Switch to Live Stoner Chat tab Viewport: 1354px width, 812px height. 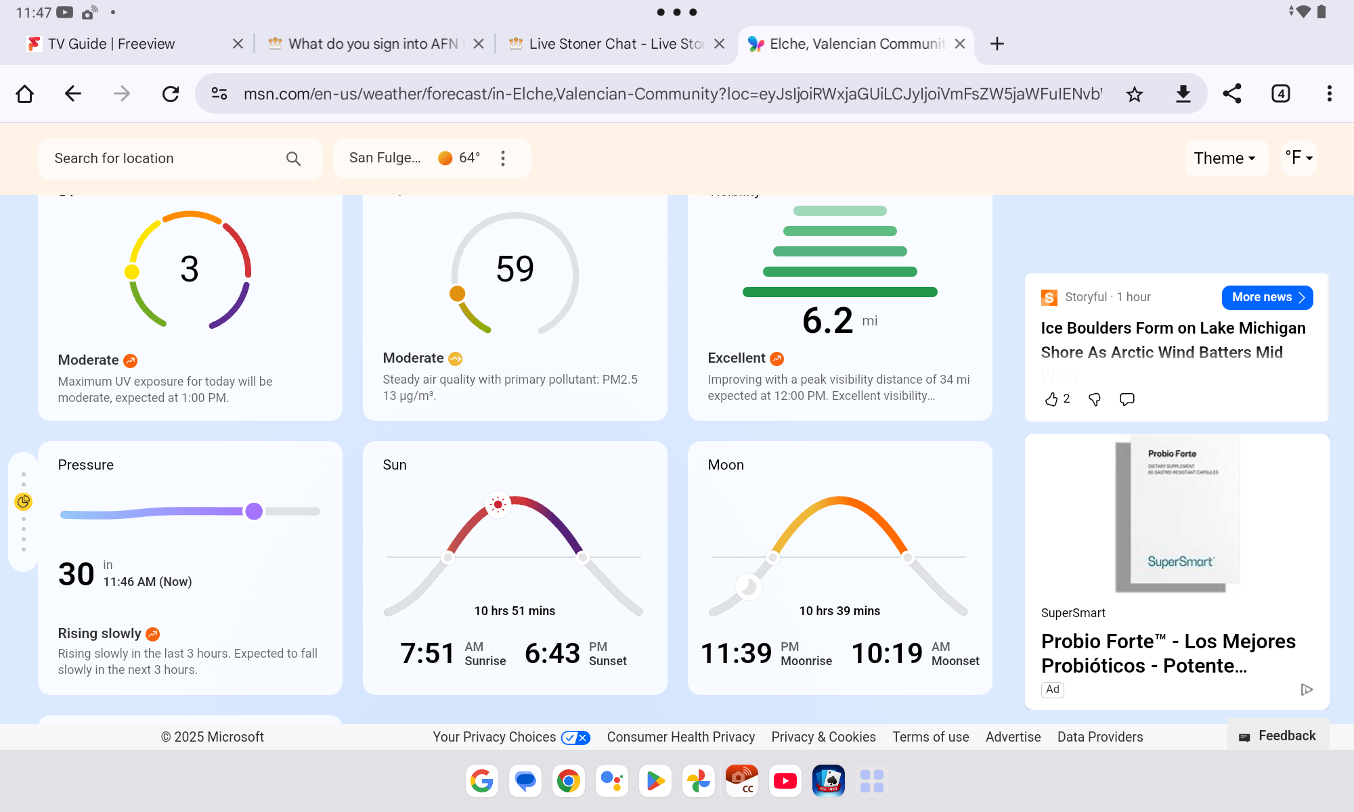tap(606, 44)
